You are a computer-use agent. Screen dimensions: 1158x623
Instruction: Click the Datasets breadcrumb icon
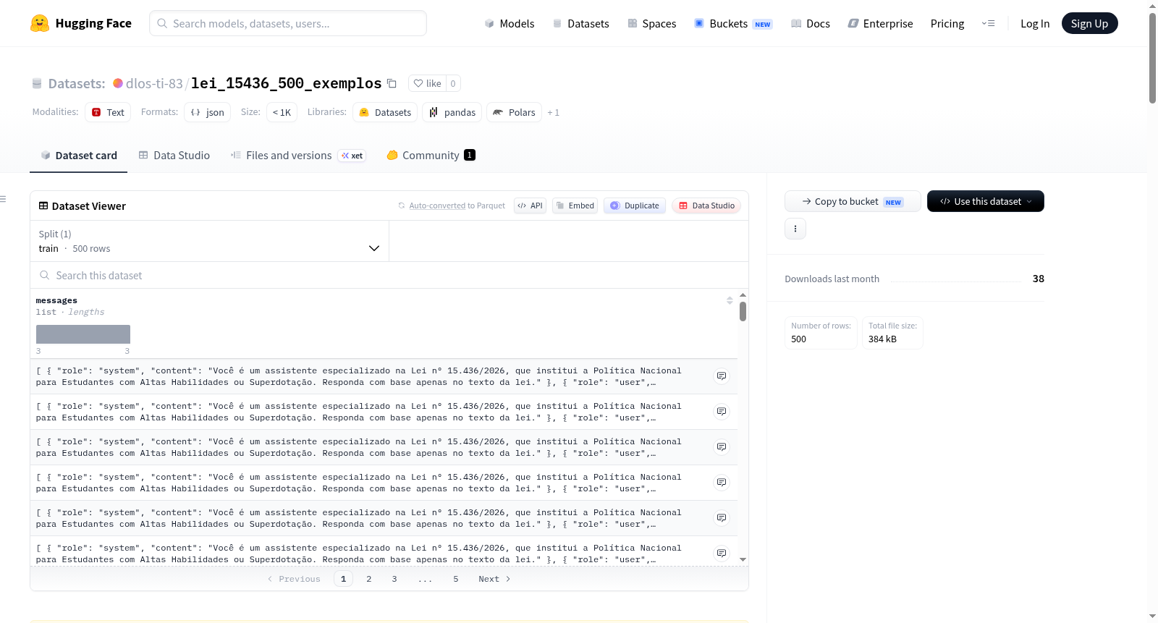(x=37, y=84)
